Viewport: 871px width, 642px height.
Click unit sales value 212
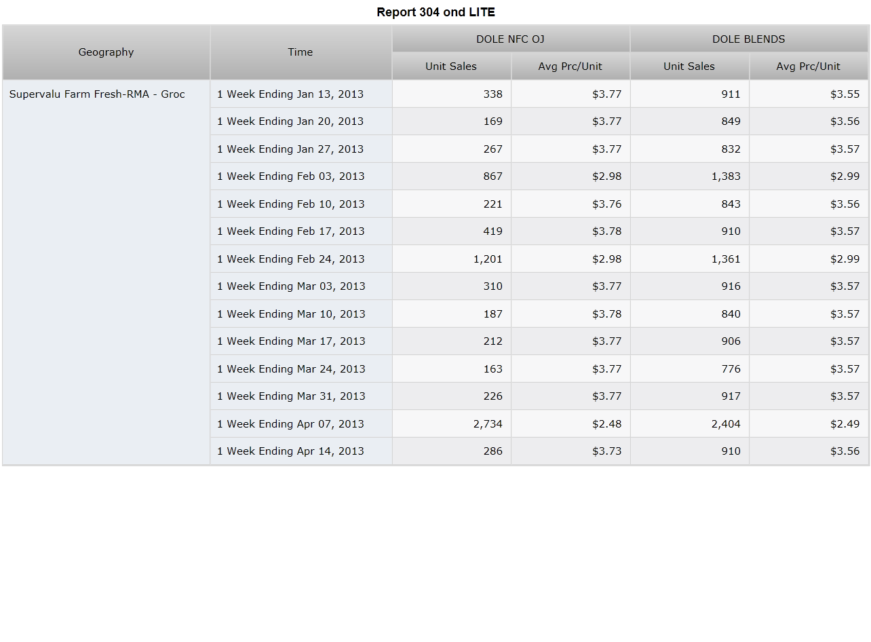[452, 341]
